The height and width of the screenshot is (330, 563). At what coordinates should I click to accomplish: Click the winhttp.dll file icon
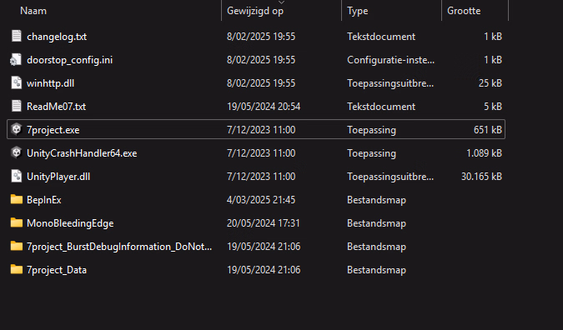(16, 82)
